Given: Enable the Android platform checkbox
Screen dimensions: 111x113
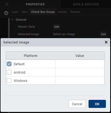Looking at the screenshot, I should [9, 72].
